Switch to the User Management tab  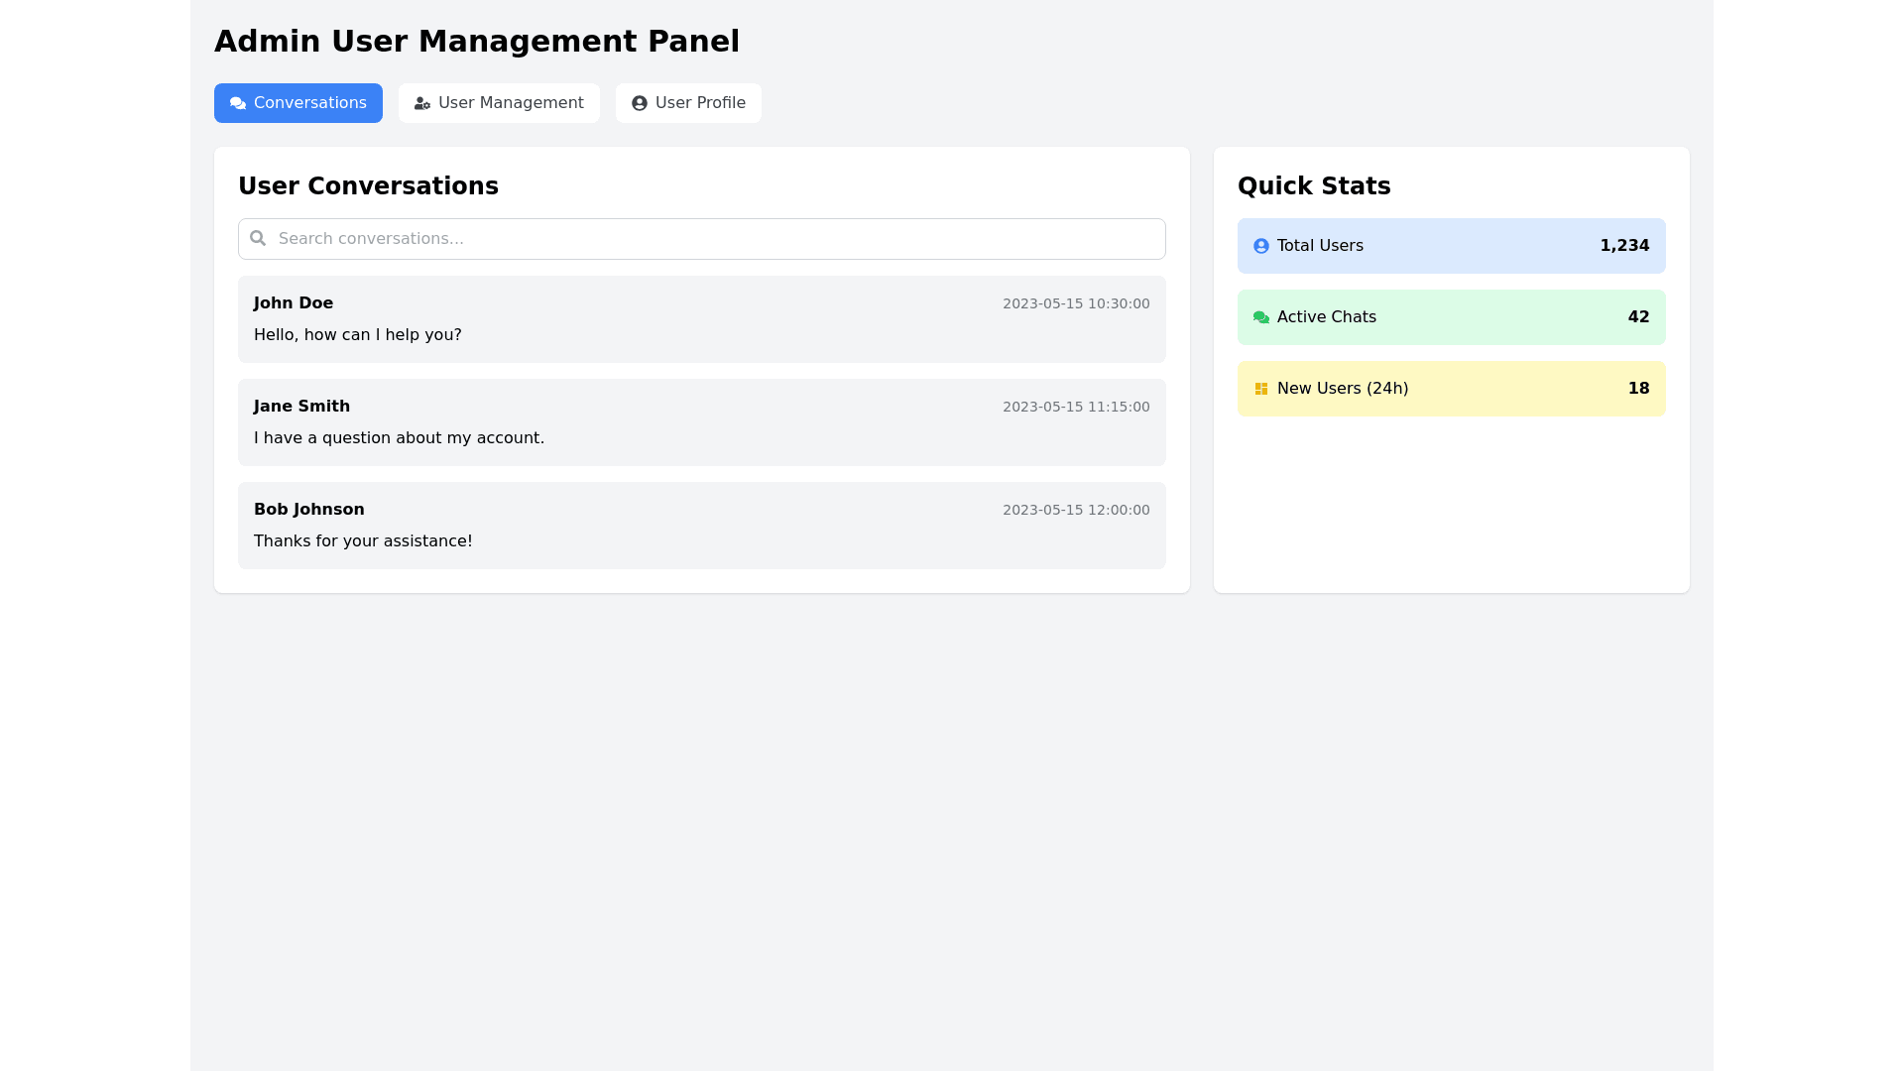tap(499, 103)
